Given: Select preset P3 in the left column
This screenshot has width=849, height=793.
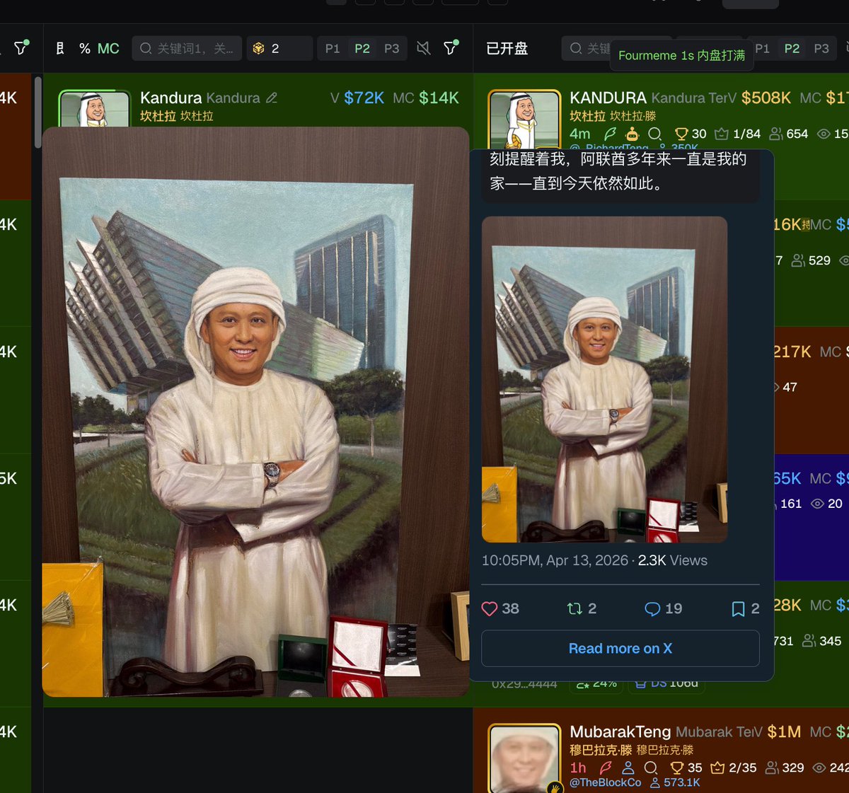Looking at the screenshot, I should coord(392,48).
